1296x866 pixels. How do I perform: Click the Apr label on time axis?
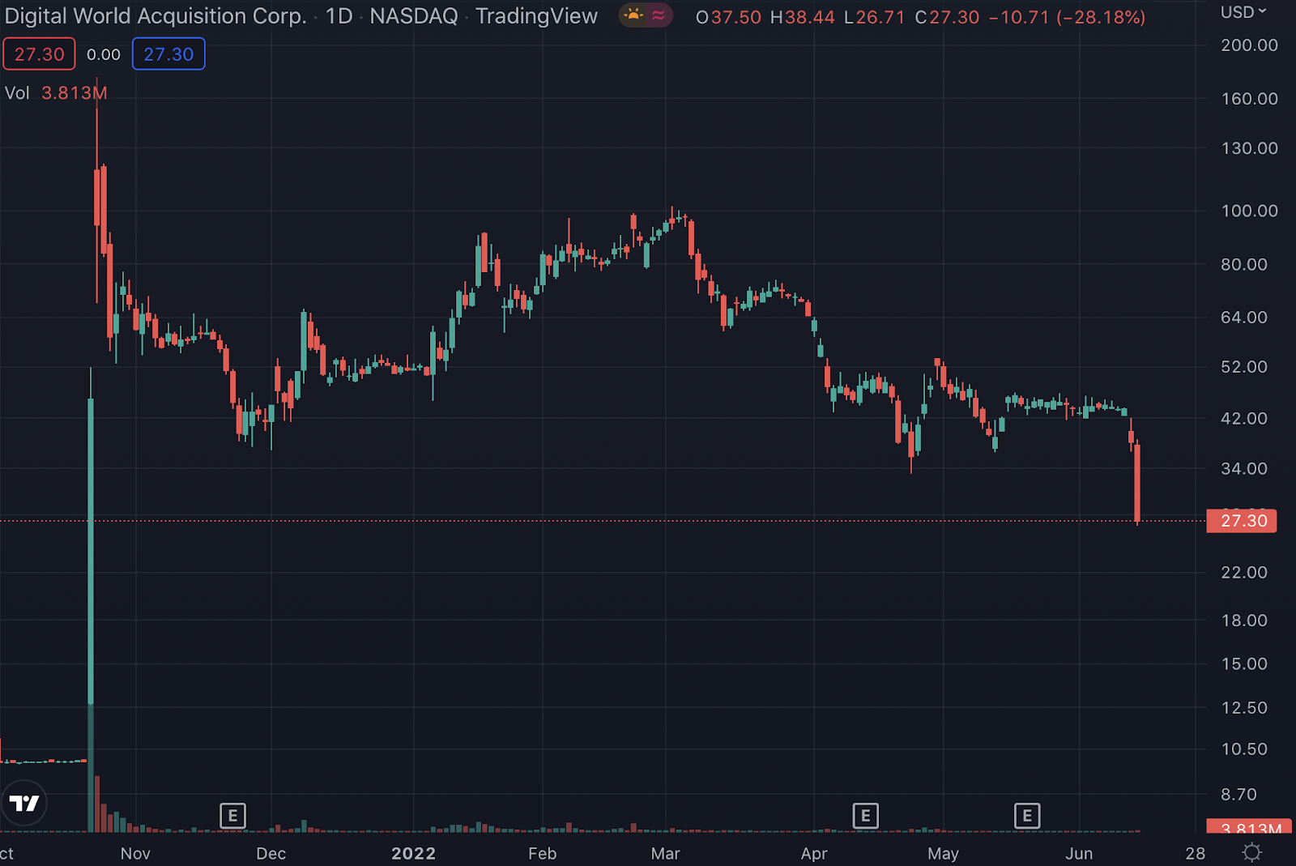(x=814, y=853)
